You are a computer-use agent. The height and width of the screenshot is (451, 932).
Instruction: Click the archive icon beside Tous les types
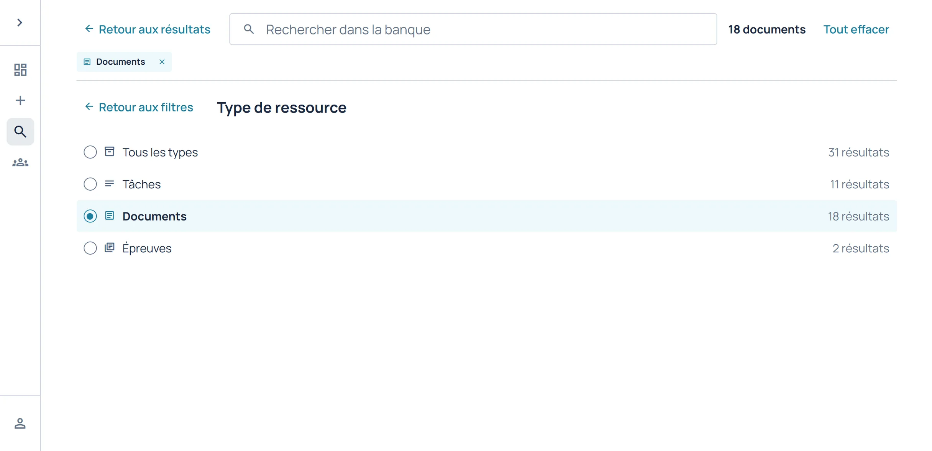(x=110, y=152)
